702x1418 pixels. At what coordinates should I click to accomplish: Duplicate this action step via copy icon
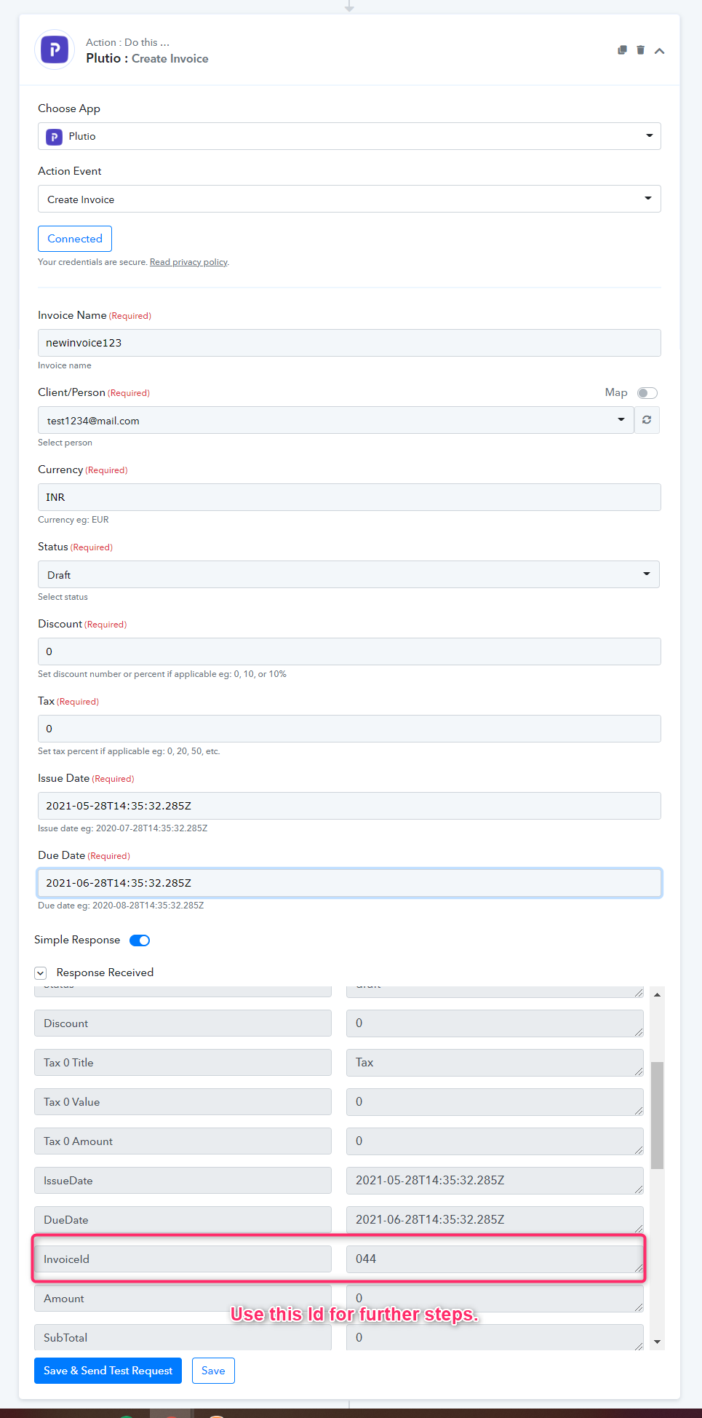[x=622, y=50]
